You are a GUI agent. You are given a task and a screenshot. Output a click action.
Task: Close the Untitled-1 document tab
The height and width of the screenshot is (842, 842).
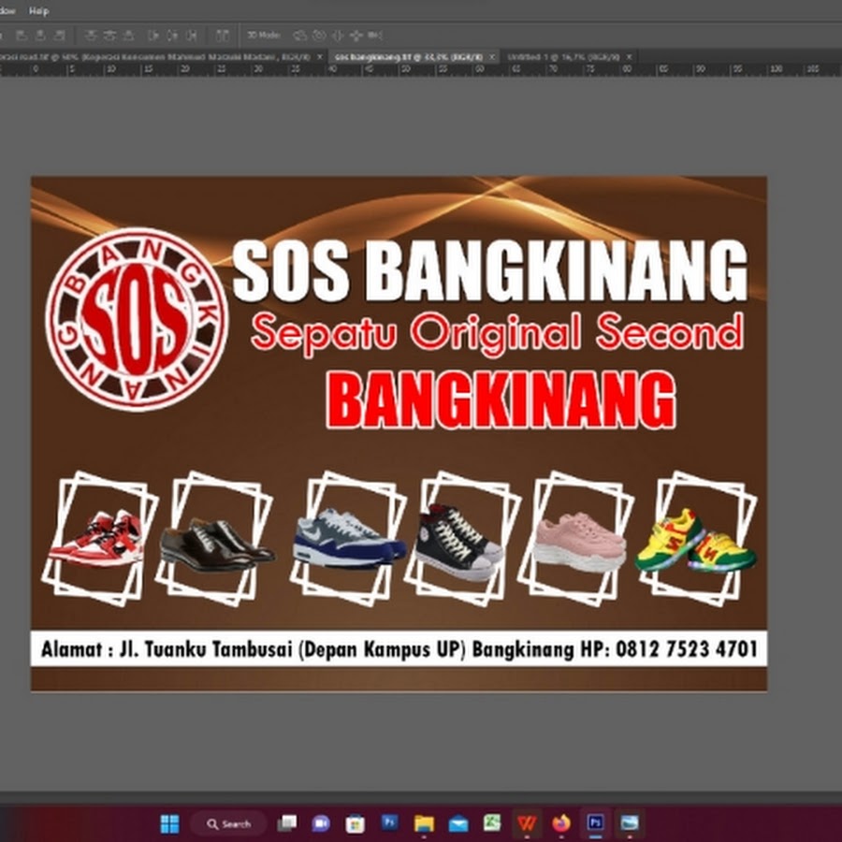[x=629, y=56]
